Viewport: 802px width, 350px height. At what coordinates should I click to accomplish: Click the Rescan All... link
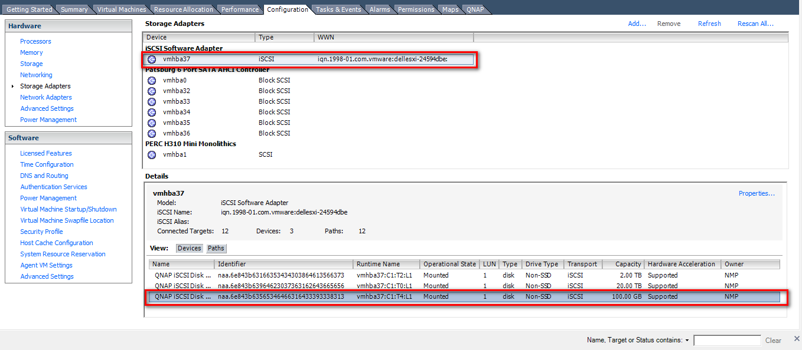tap(755, 24)
